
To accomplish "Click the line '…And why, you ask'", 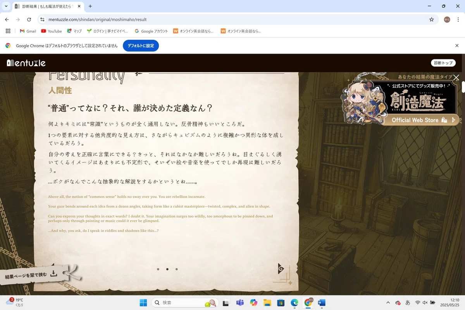I will (x=103, y=231).
